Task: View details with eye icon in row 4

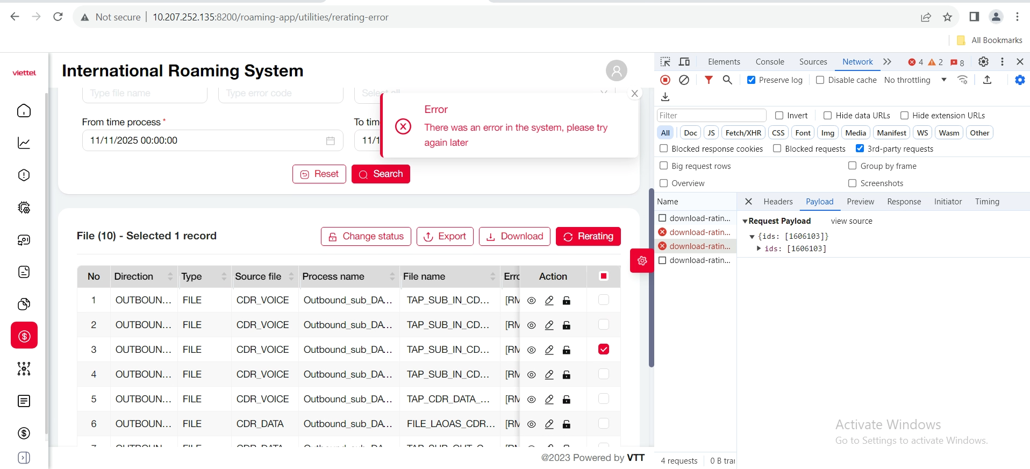Action: pos(531,375)
